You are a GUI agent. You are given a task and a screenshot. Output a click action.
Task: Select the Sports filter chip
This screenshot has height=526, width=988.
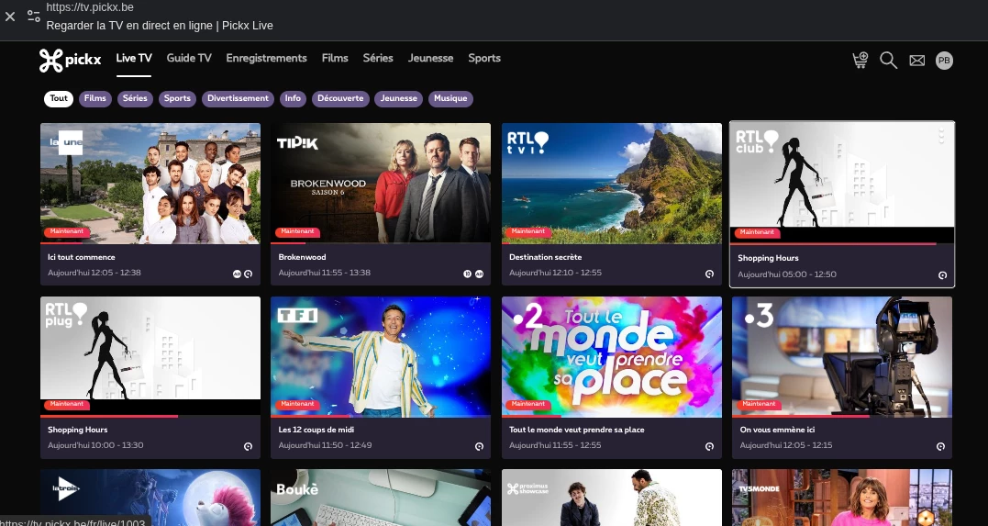(x=177, y=98)
